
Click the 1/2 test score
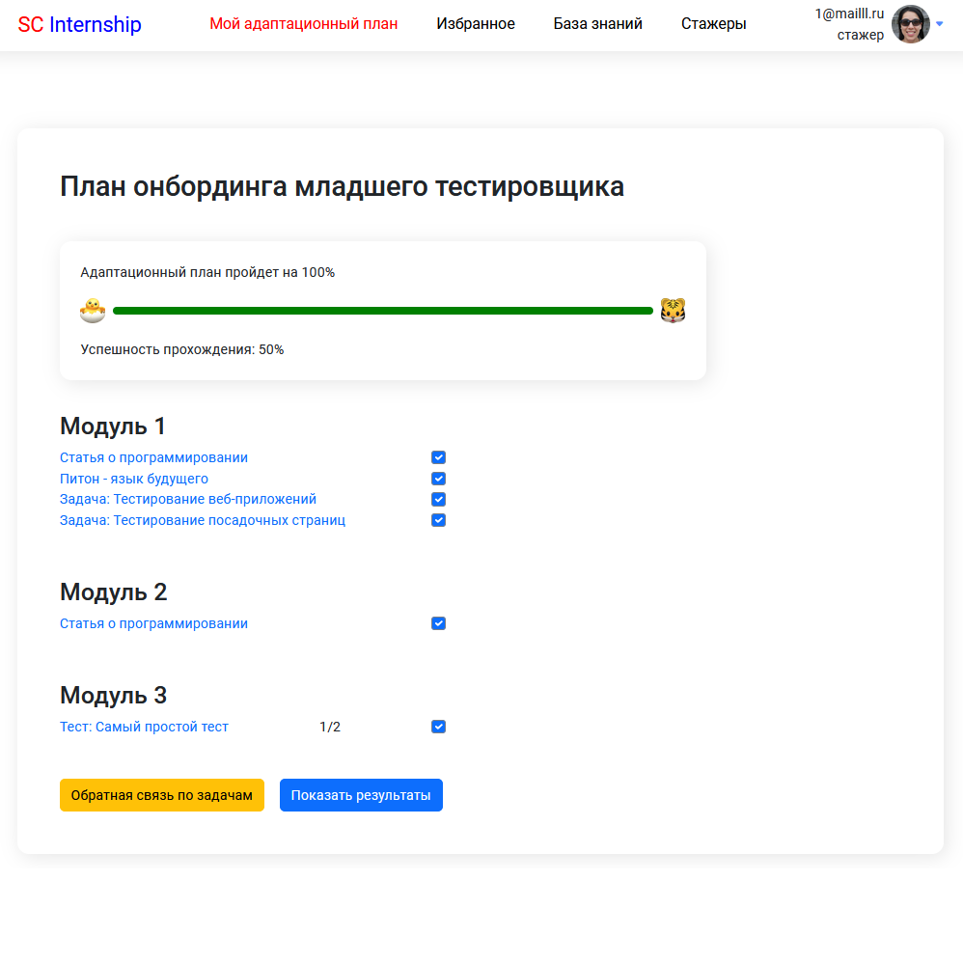tap(330, 727)
